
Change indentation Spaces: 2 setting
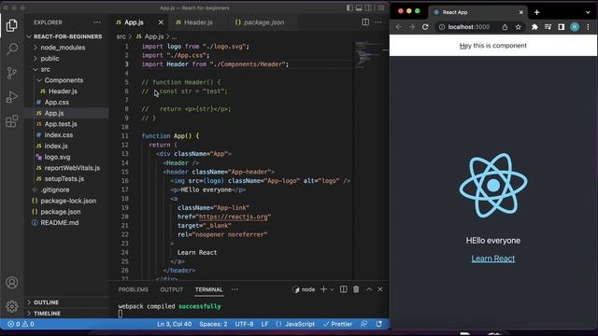213,324
